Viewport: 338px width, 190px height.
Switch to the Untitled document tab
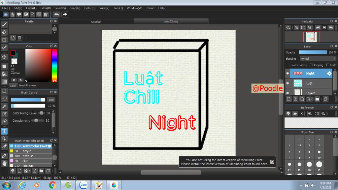[x=96, y=21]
